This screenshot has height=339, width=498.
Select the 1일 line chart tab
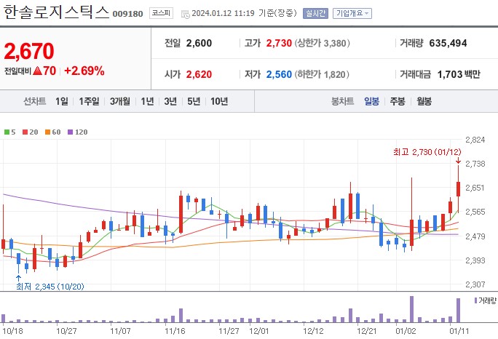[x=62, y=101]
